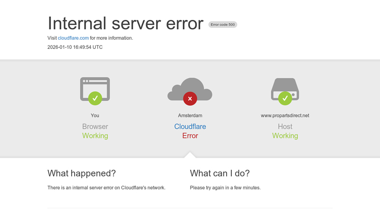380x213 pixels.
Task: Click the green checkmark on the host icon
Action: click(x=285, y=98)
